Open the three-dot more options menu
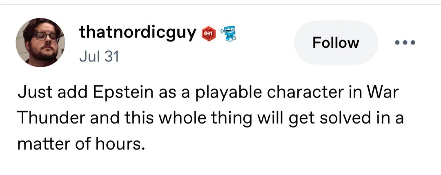 tap(405, 42)
